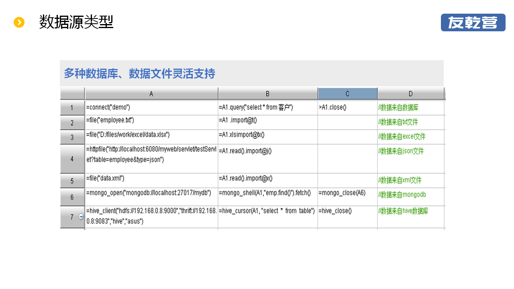Click the =mongo_shell emp.find() cell
The image size is (514, 289).
pyautogui.click(x=268, y=197)
